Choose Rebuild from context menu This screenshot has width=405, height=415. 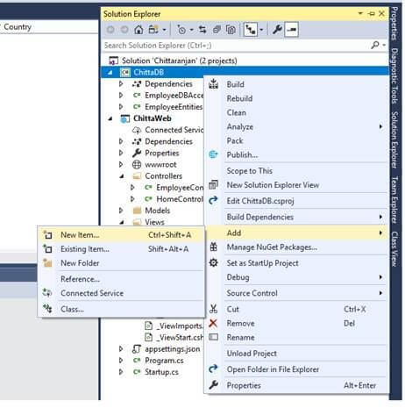[x=239, y=98]
